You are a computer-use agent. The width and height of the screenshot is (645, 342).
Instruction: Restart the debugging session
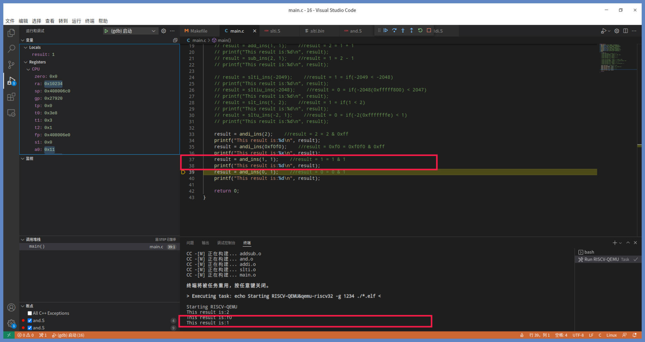coord(420,31)
